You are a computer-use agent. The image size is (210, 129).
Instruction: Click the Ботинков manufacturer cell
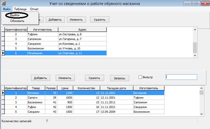coord(149,93)
